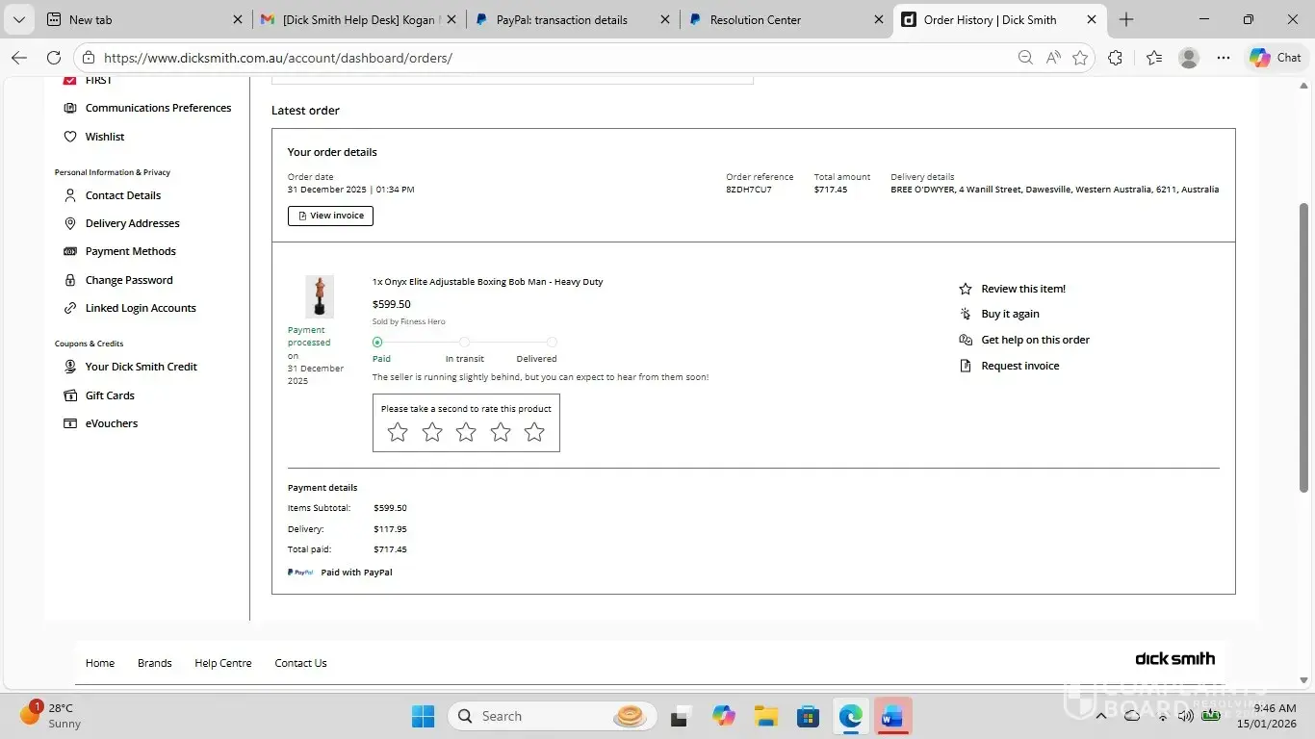The width and height of the screenshot is (1315, 739).
Task: Expand the system tray hidden icons chevron
Action: 1101,716
